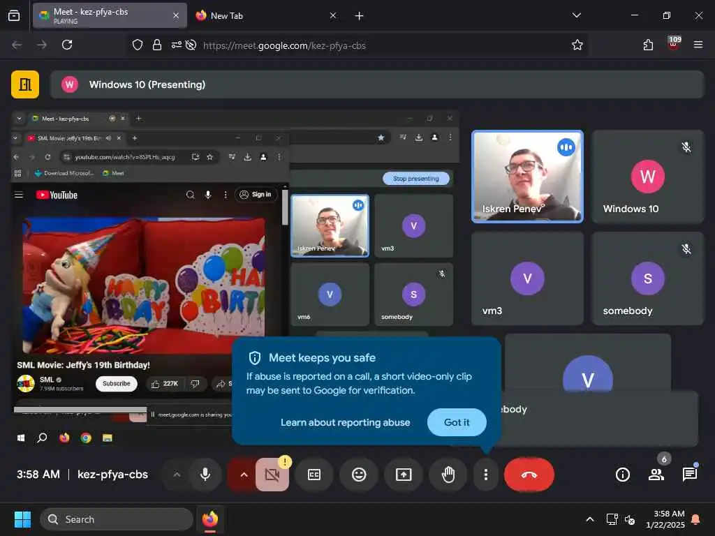
Task: Click the taskbar Search box
Action: (x=117, y=519)
